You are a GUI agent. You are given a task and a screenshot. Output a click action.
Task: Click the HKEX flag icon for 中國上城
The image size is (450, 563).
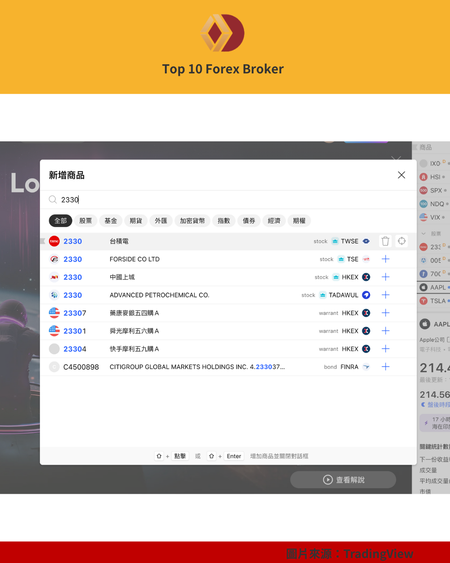click(366, 277)
